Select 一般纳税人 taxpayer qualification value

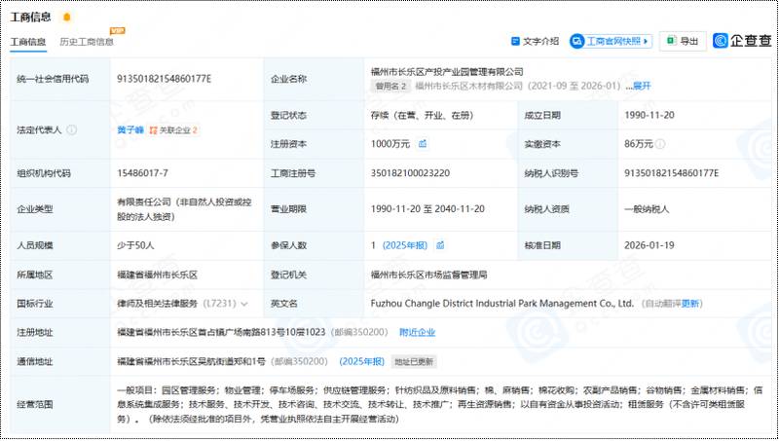pos(647,209)
